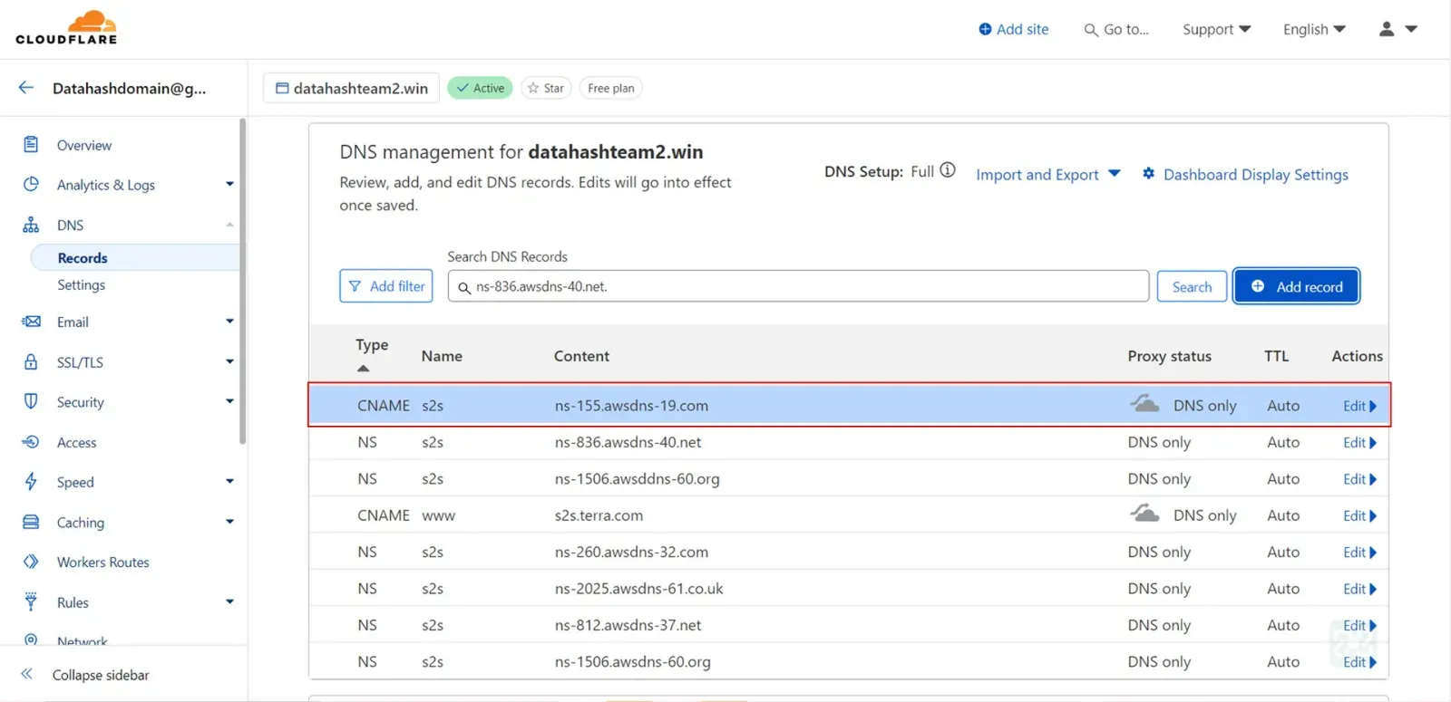Expand the Rules submenu arrow
This screenshot has height=702, width=1451.
[x=229, y=601]
